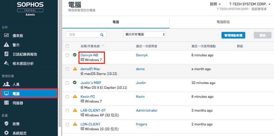
Task: Check the box for Kevin-PC
Action: (x=67, y=97)
